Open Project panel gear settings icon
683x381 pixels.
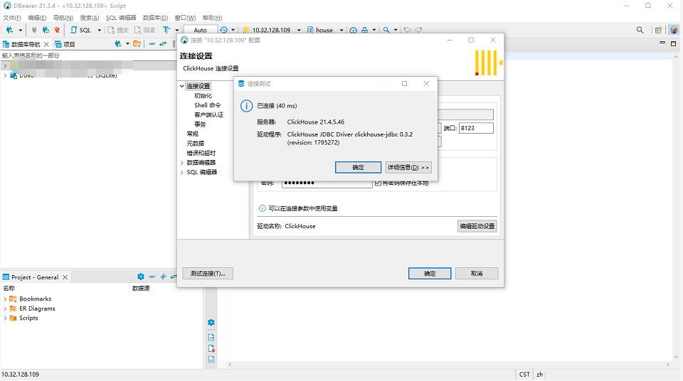pyautogui.click(x=141, y=277)
